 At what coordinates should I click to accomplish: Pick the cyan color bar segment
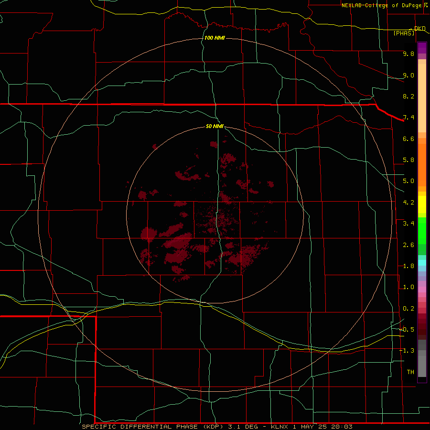coord(422,263)
